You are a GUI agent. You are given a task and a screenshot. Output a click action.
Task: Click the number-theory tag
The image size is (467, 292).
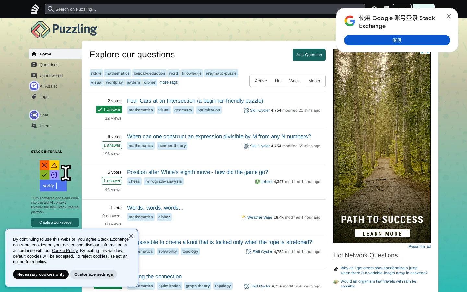tap(172, 146)
